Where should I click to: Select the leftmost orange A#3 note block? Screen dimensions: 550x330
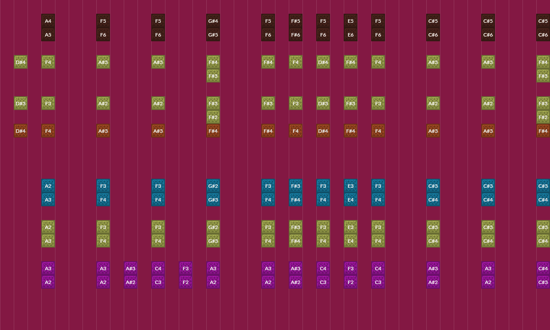point(103,131)
